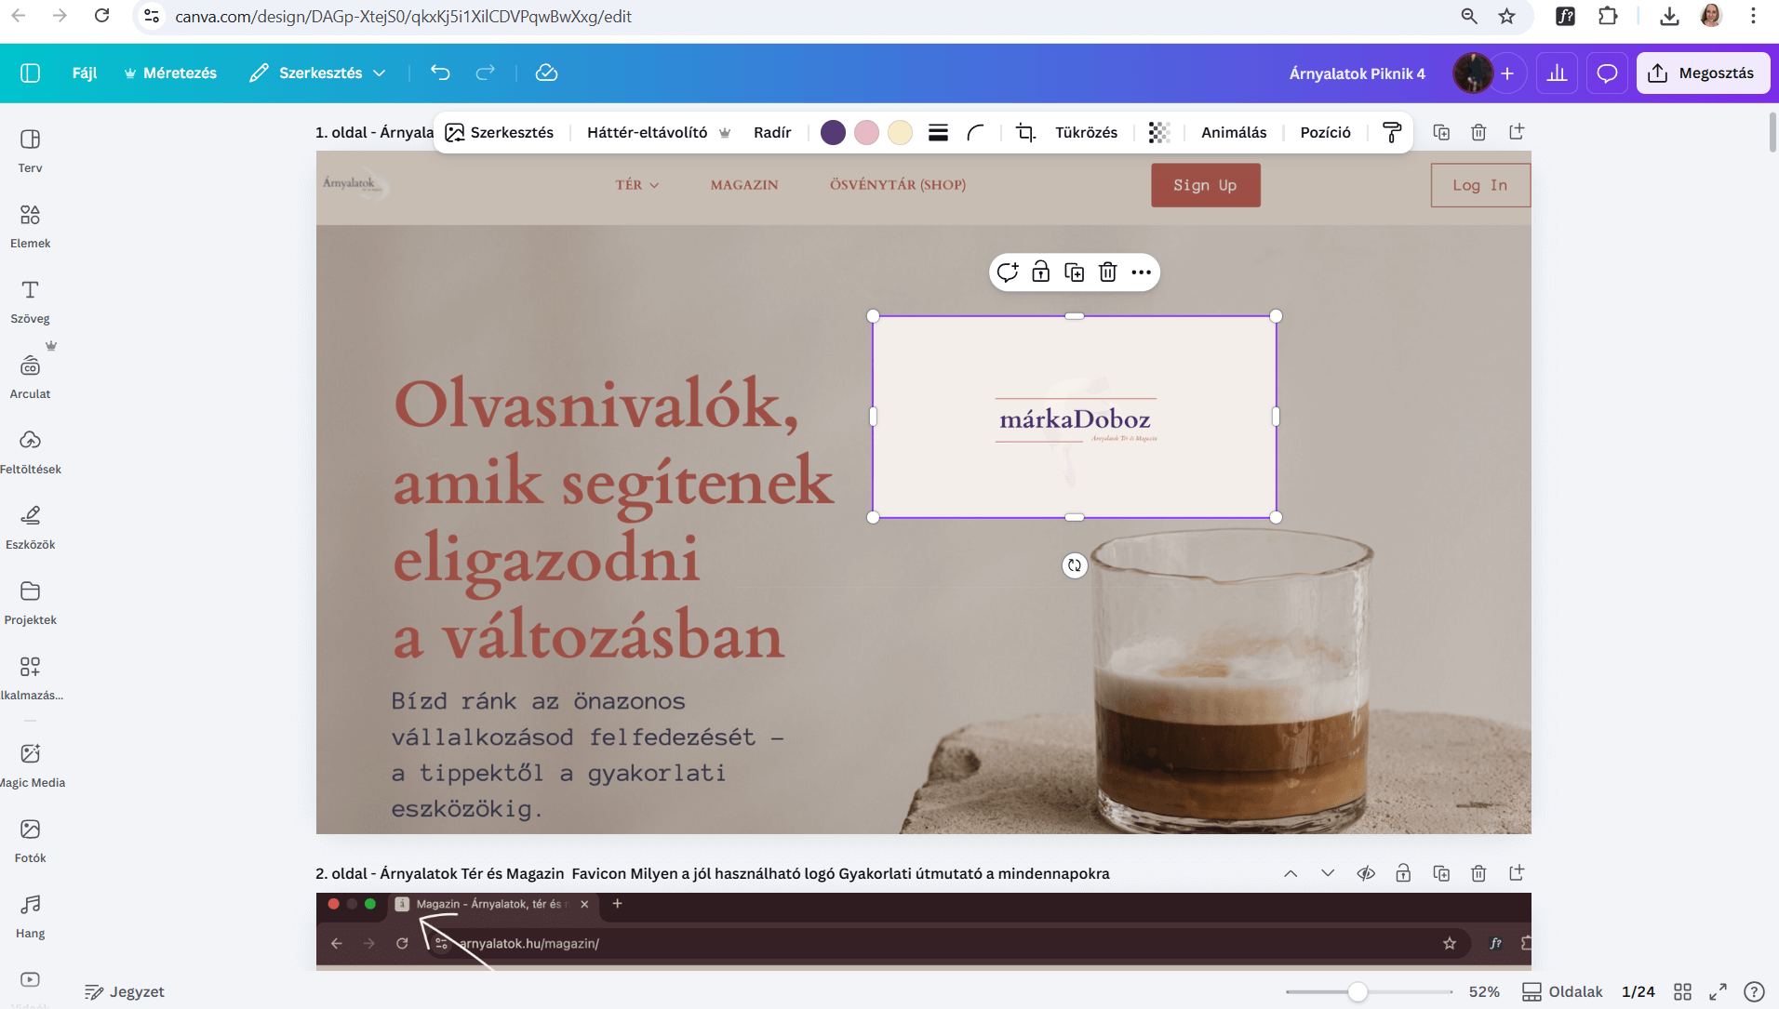Select the dark purple color swatch
1779x1009 pixels.
[833, 132]
